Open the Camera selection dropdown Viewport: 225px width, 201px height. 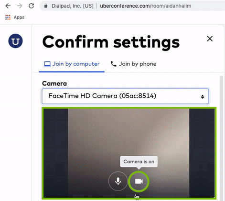tap(125, 96)
